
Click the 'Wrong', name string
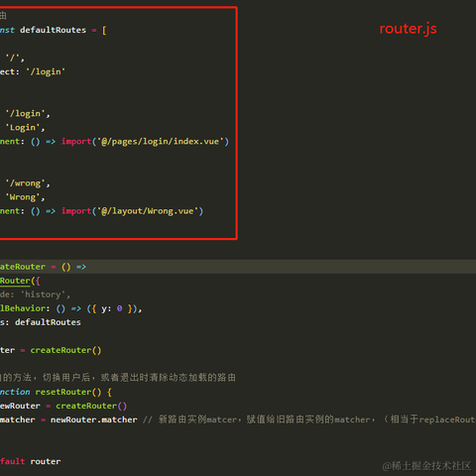point(25,197)
